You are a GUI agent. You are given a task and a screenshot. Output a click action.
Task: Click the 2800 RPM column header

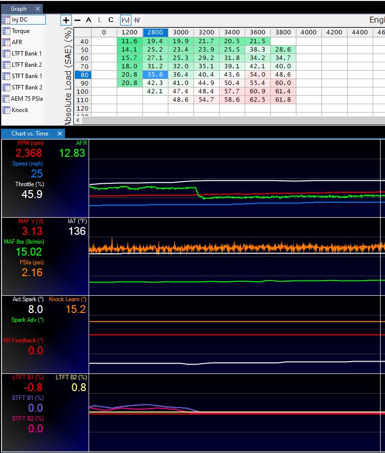coord(155,32)
